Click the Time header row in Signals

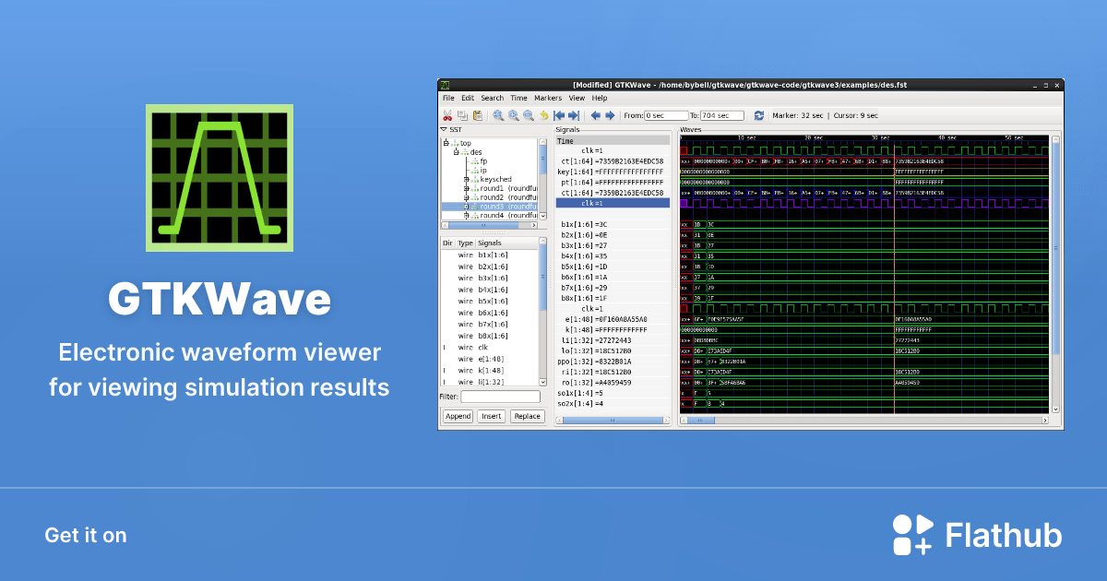tap(613, 141)
